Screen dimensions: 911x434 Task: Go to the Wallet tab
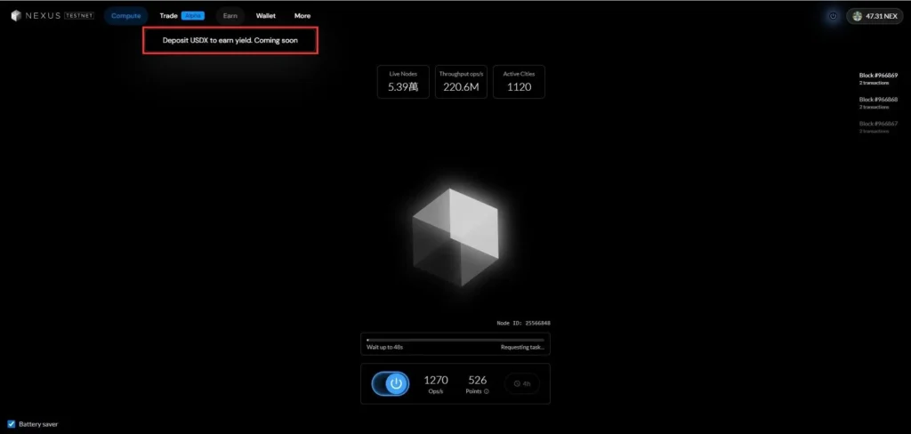[x=266, y=16]
